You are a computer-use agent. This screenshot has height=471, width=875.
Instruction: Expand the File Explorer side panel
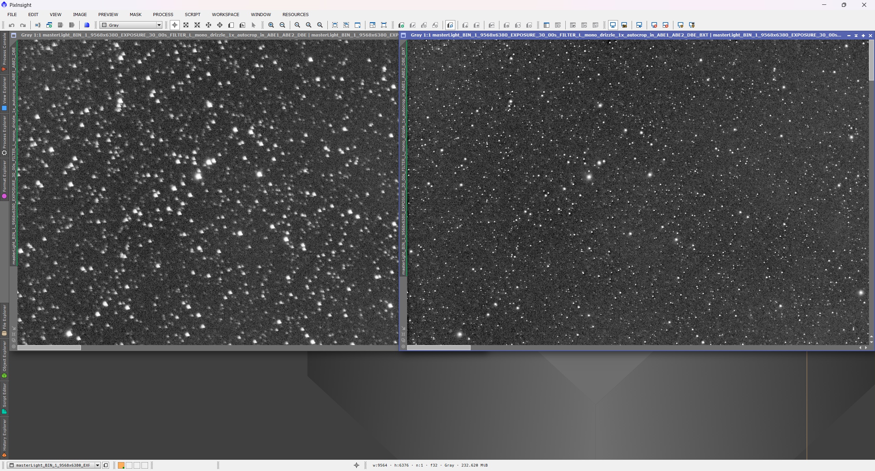(x=4, y=320)
